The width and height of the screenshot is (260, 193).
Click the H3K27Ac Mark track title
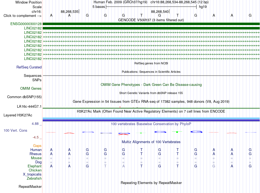pos(151,111)
